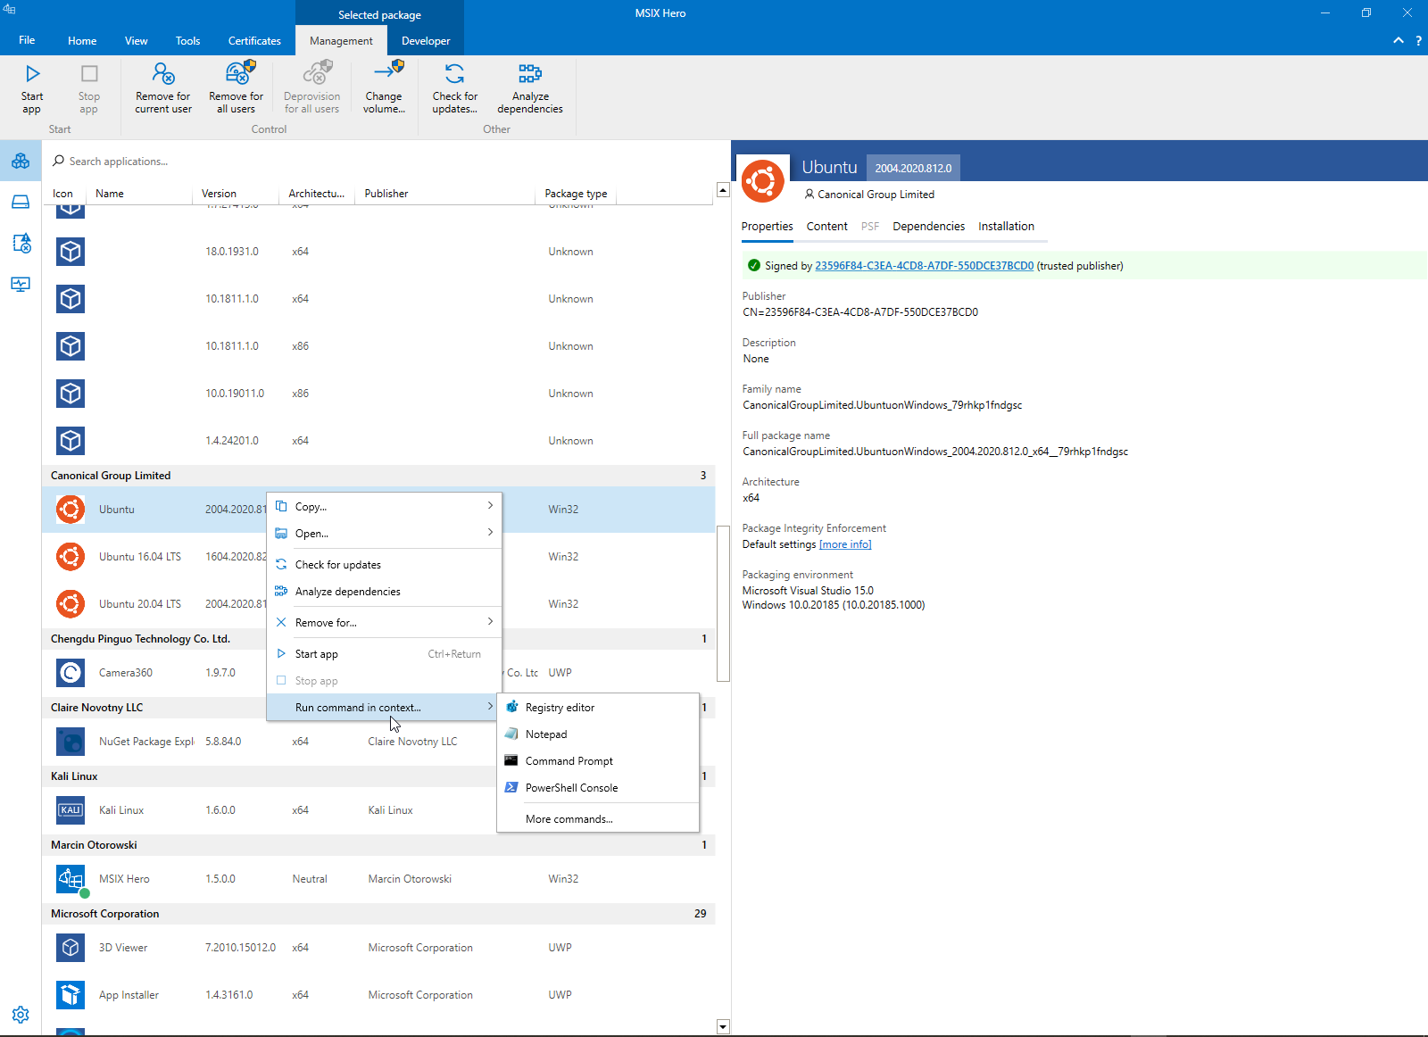Open the settings gear in sidebar
Viewport: 1428px width, 1037px height.
[x=21, y=1015]
